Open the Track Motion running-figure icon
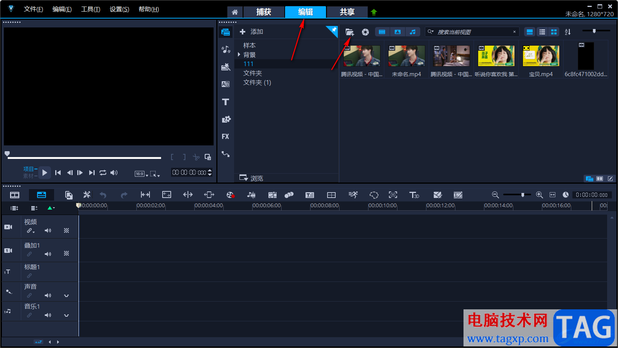Viewport: 618px width, 348px height. point(353,195)
